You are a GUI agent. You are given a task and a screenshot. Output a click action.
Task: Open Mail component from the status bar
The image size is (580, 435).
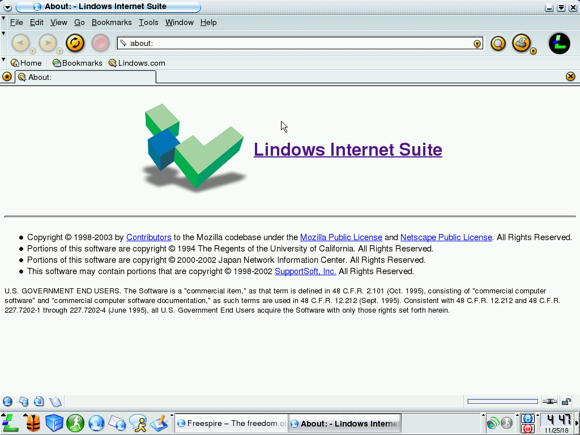click(24, 402)
